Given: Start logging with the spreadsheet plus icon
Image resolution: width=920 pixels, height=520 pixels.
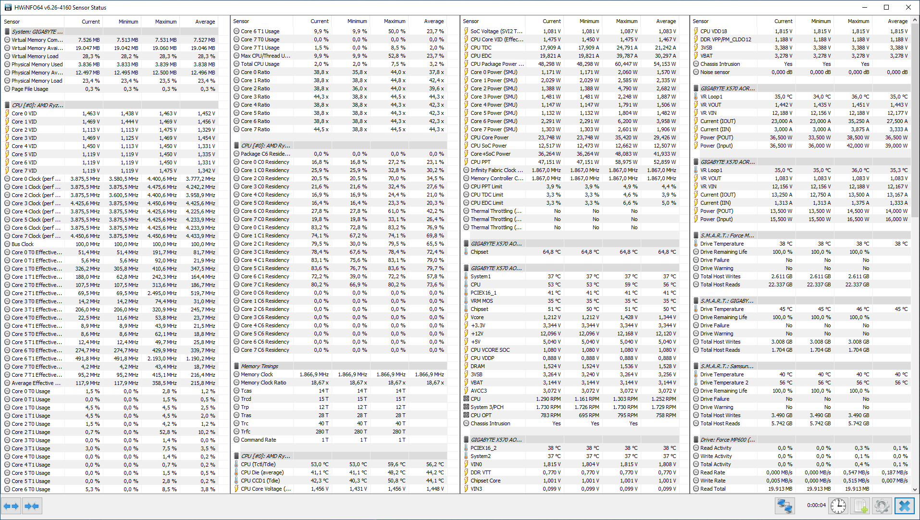Looking at the screenshot, I should 860,506.
